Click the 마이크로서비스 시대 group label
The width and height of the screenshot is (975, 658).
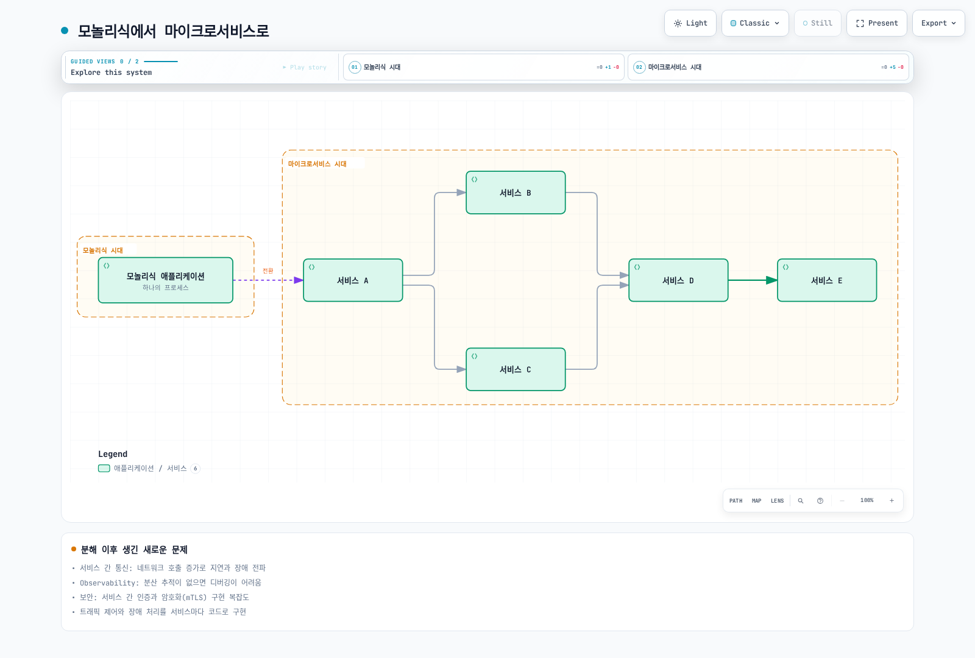[x=317, y=164]
